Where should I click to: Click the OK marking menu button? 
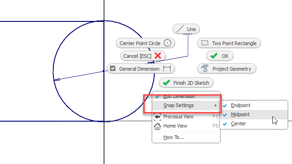click(220, 56)
